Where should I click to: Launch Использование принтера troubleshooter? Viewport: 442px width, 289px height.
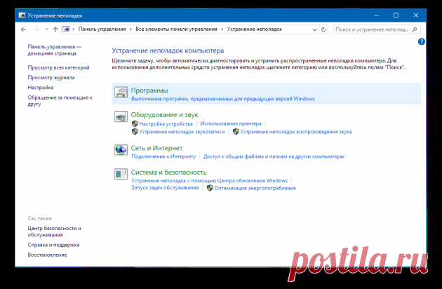click(x=231, y=123)
